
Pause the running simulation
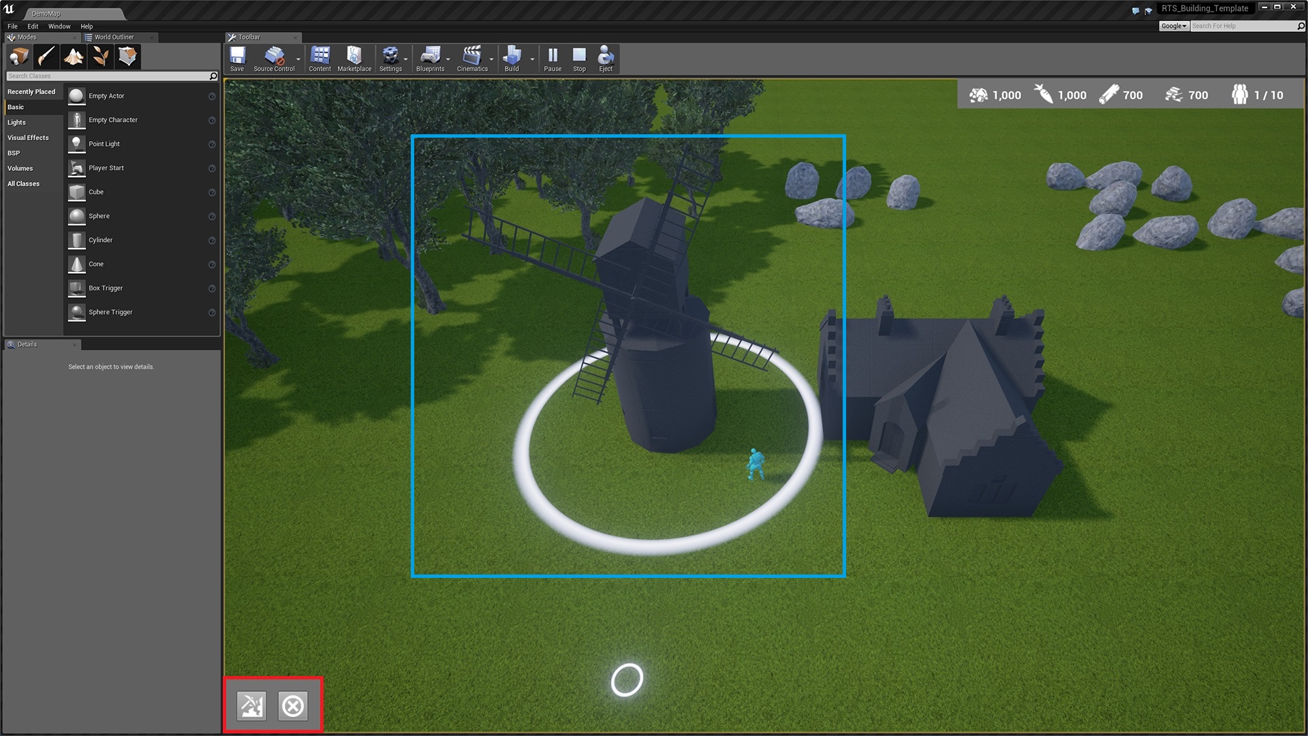coord(552,59)
